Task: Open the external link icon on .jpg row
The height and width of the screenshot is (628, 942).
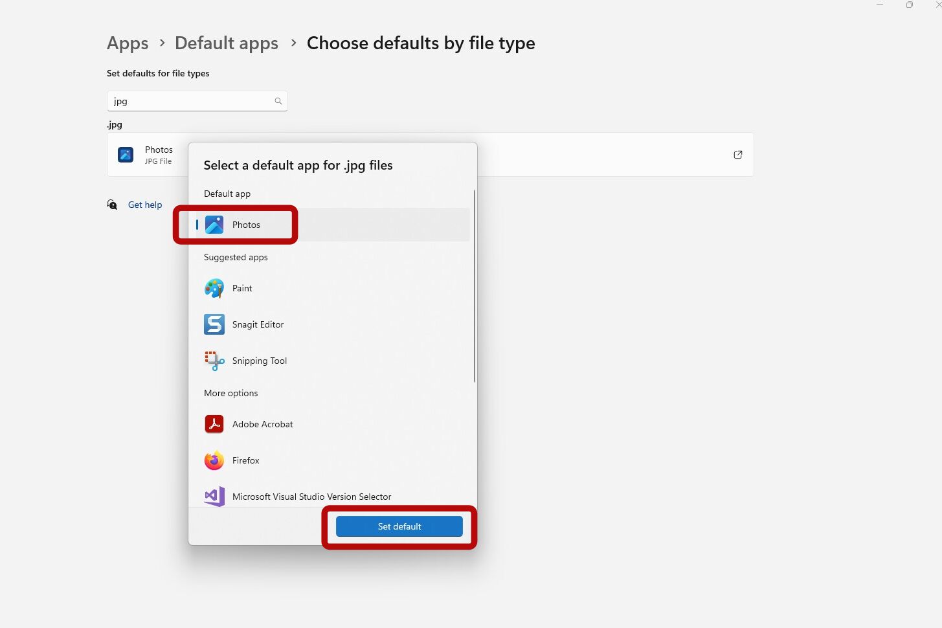Action: (x=738, y=155)
